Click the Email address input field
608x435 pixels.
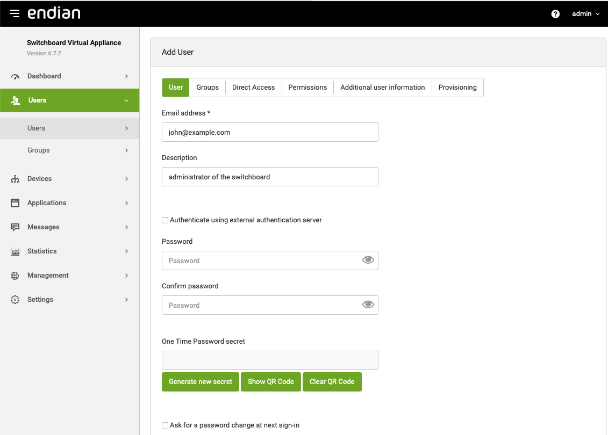pyautogui.click(x=270, y=132)
